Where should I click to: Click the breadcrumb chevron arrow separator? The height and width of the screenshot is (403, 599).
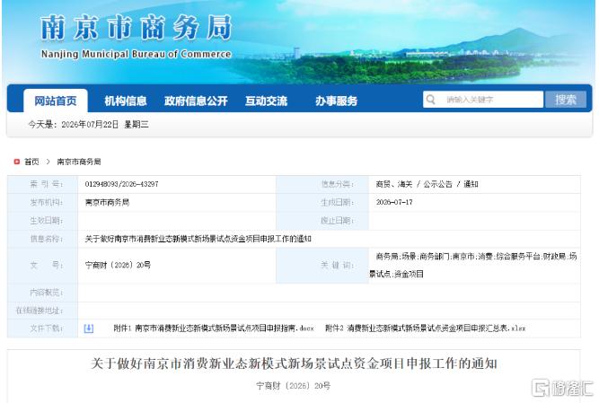coord(48,162)
